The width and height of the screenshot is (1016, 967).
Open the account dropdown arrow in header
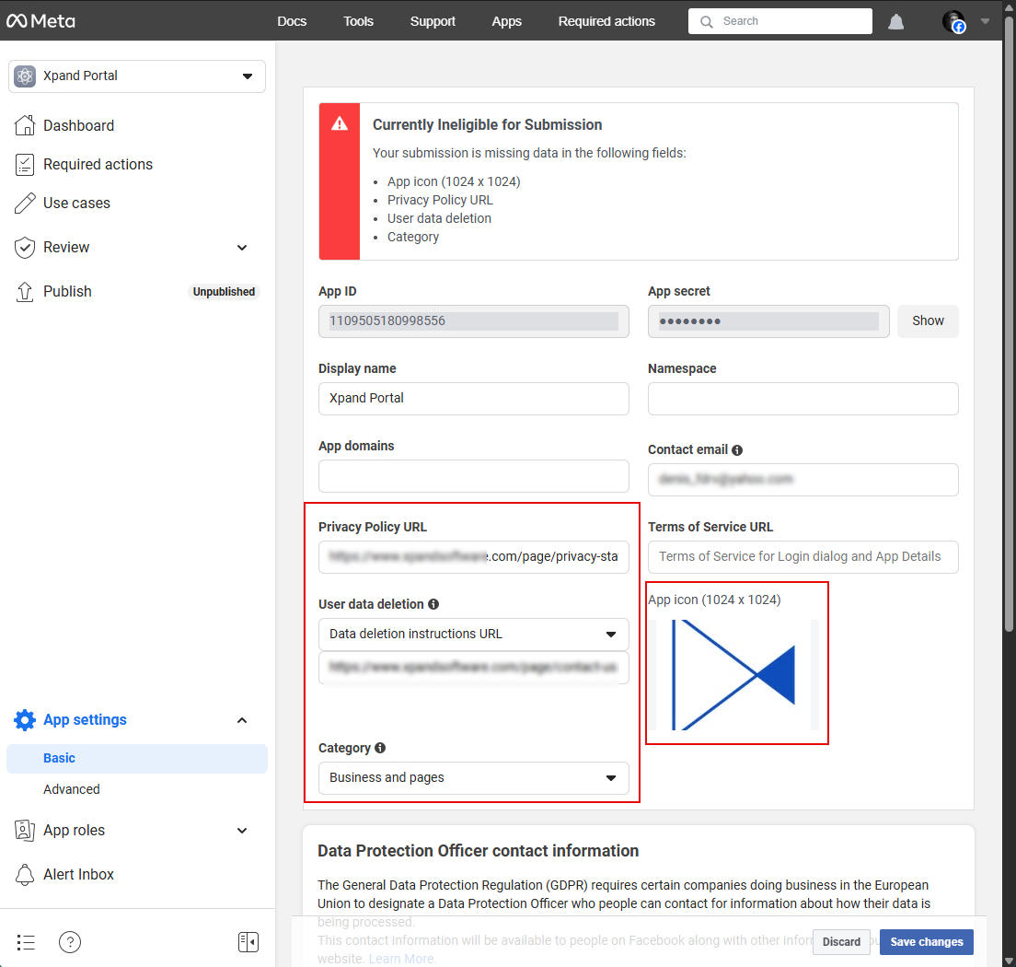(x=985, y=21)
